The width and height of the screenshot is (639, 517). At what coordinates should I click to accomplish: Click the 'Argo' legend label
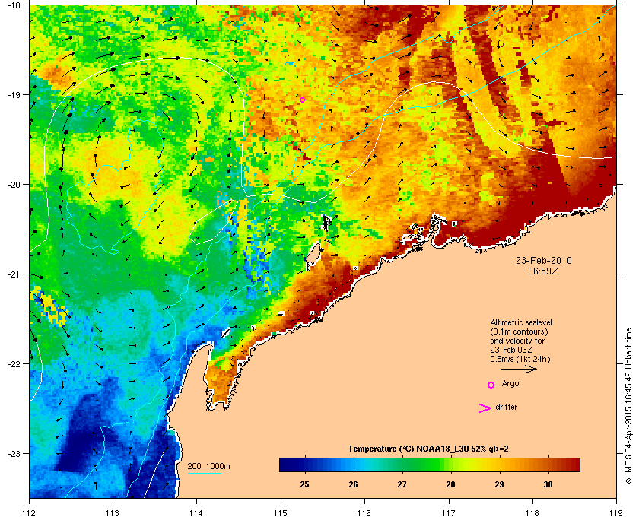[x=510, y=384]
